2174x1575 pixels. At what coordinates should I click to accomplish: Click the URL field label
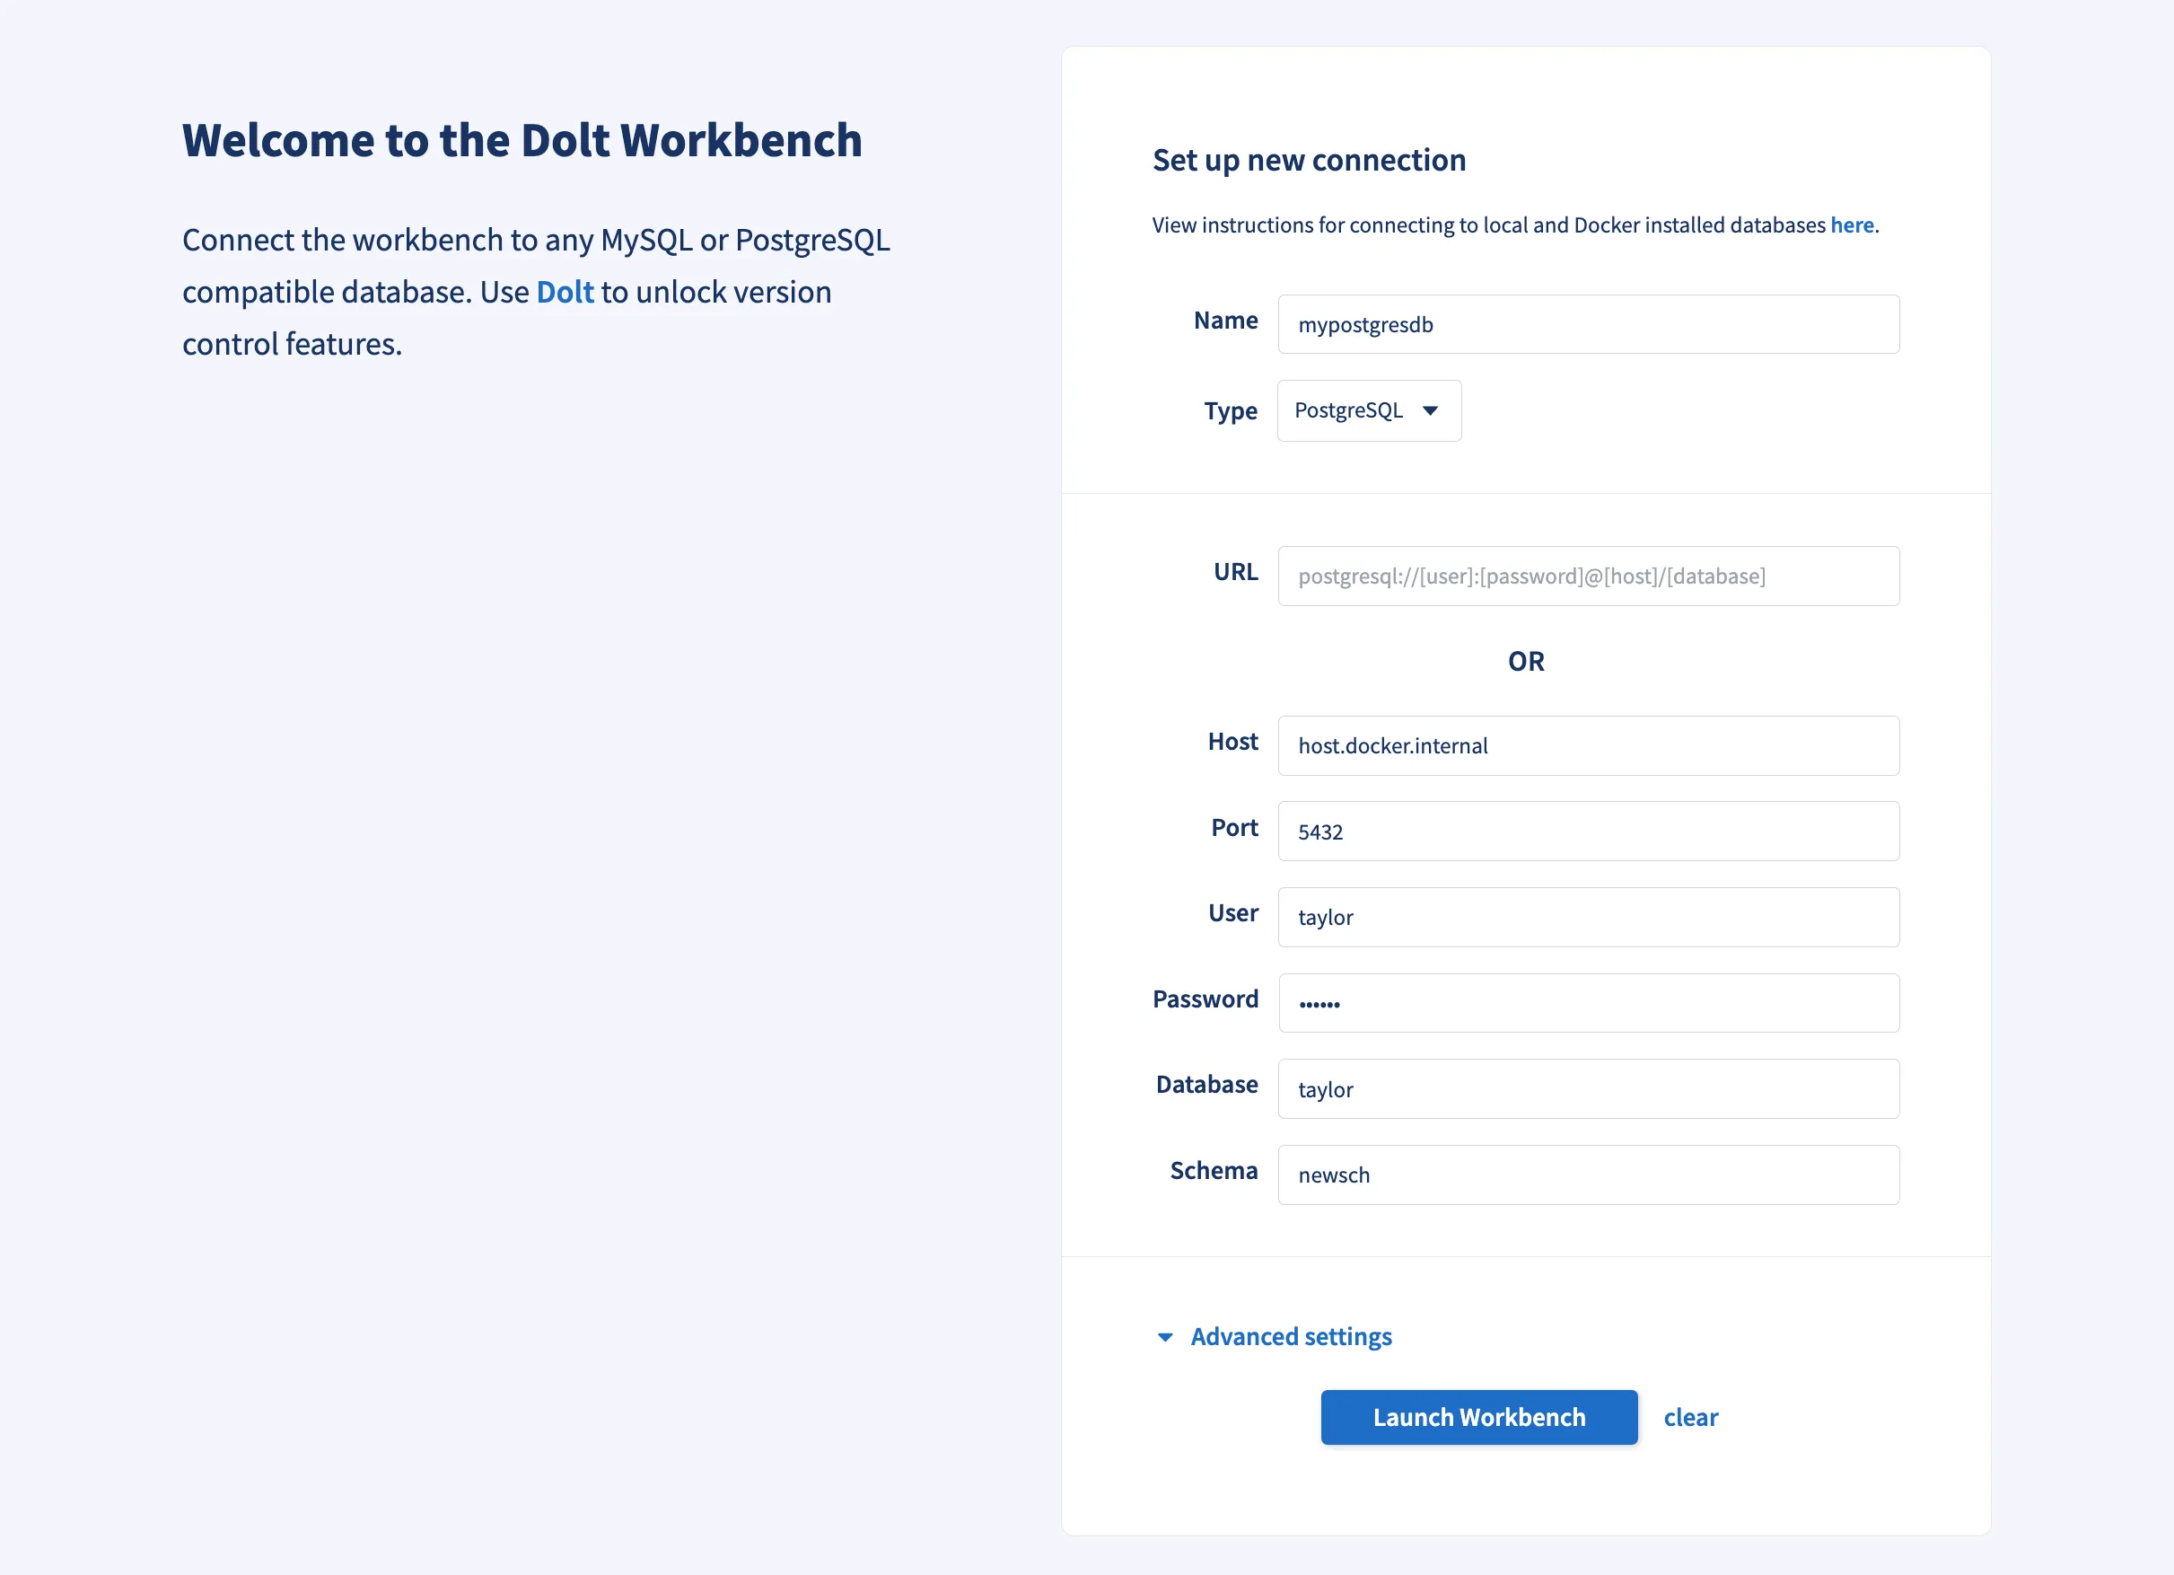pyautogui.click(x=1234, y=573)
